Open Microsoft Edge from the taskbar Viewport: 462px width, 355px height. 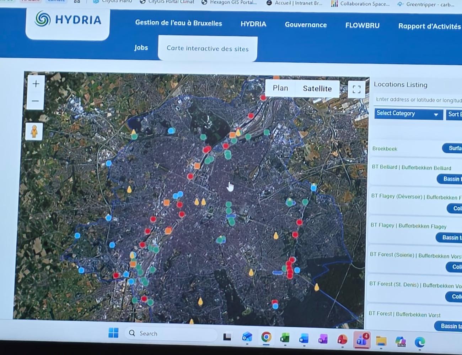point(420,342)
